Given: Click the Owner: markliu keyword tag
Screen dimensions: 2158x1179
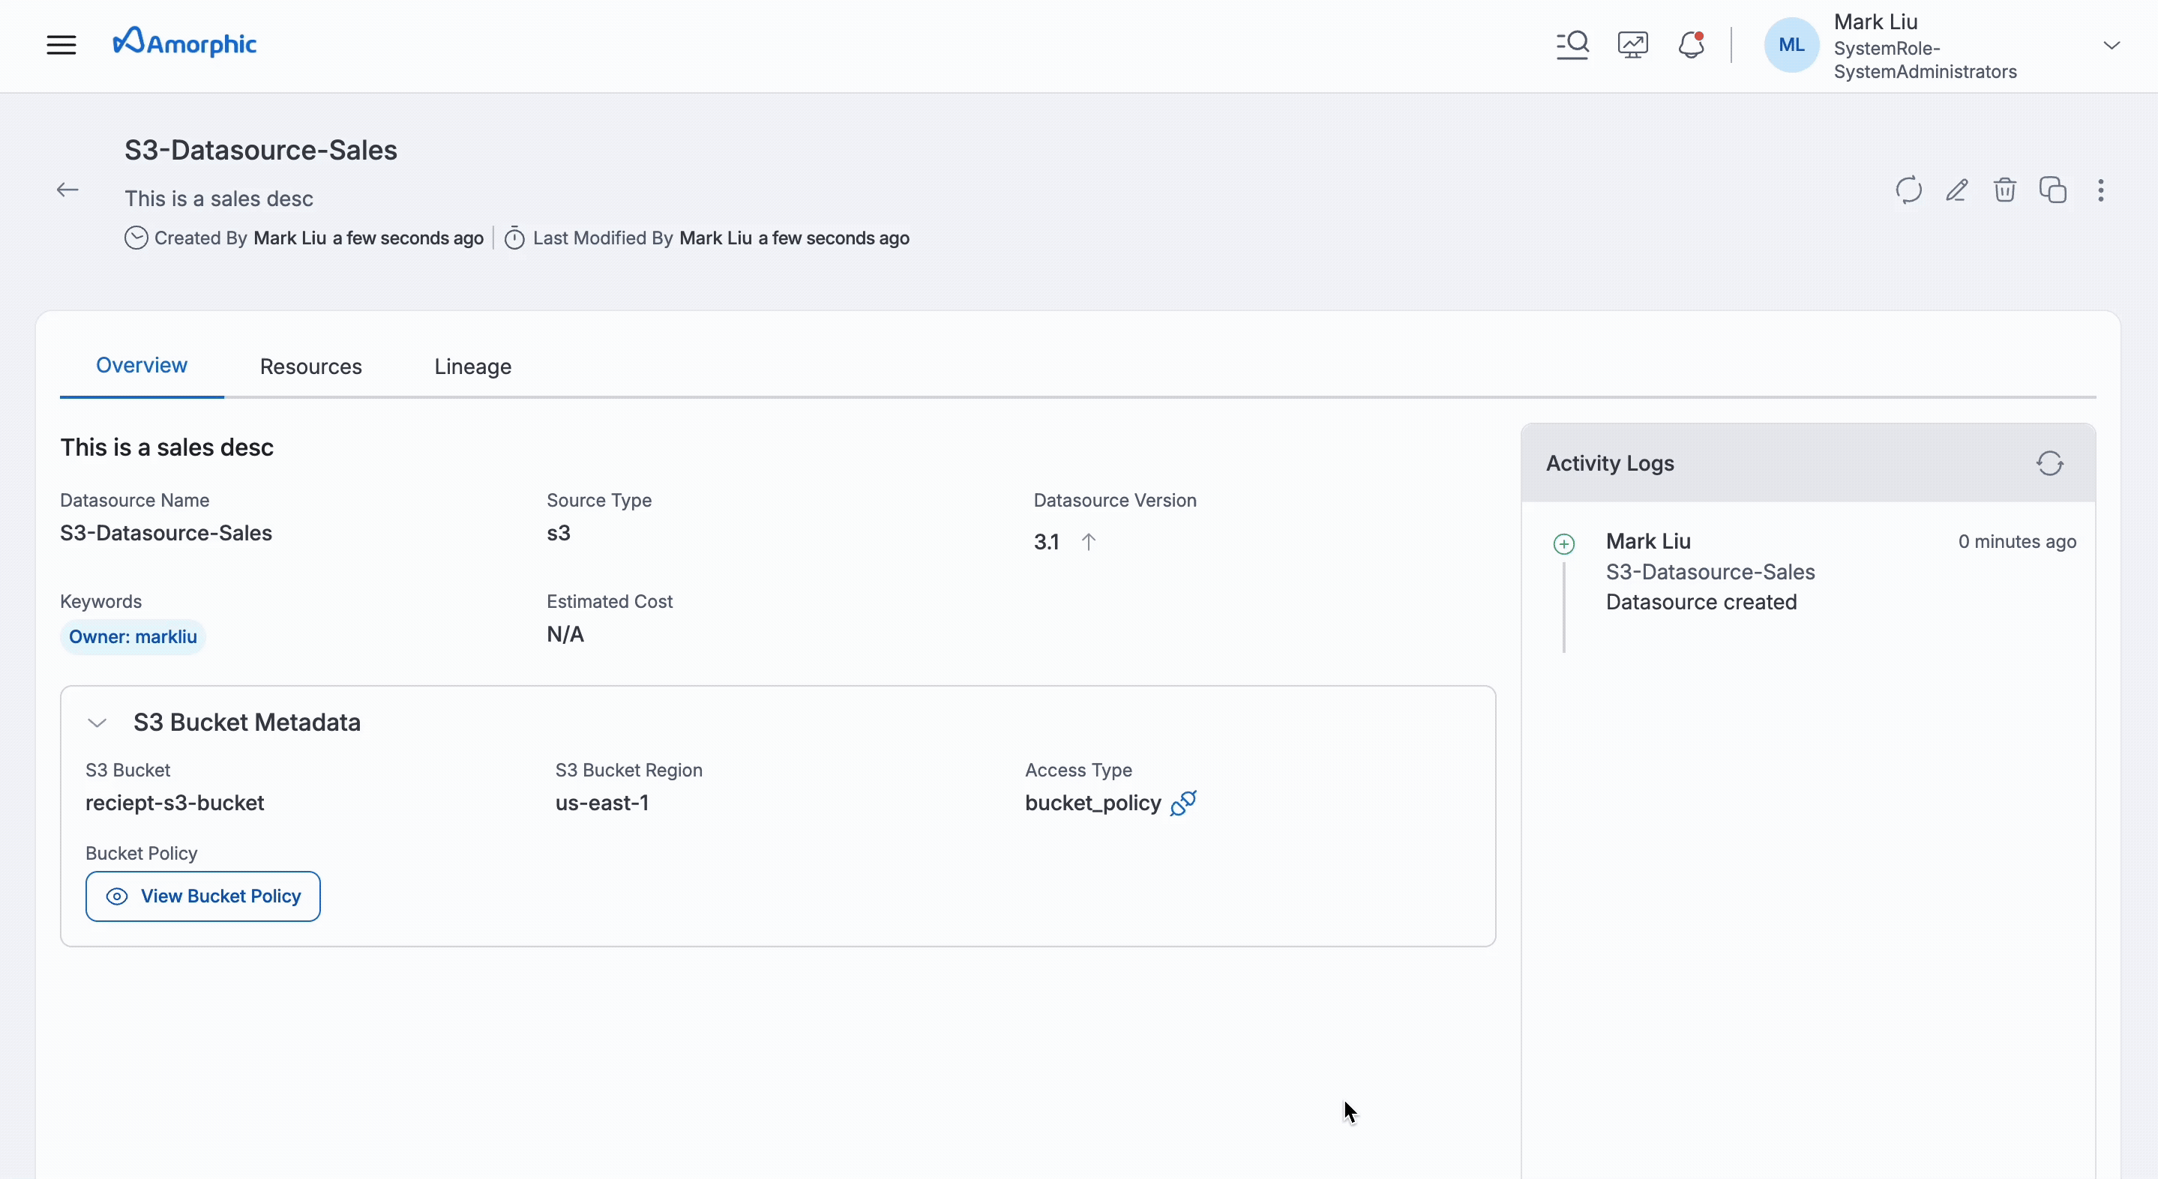Looking at the screenshot, I should pyautogui.click(x=133, y=637).
